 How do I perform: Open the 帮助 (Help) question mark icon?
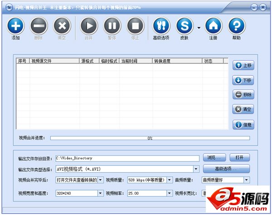237,26
